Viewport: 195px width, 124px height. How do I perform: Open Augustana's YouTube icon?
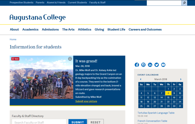[x=163, y=65]
